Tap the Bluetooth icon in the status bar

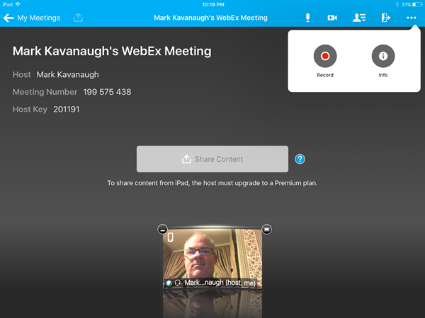[x=397, y=5]
